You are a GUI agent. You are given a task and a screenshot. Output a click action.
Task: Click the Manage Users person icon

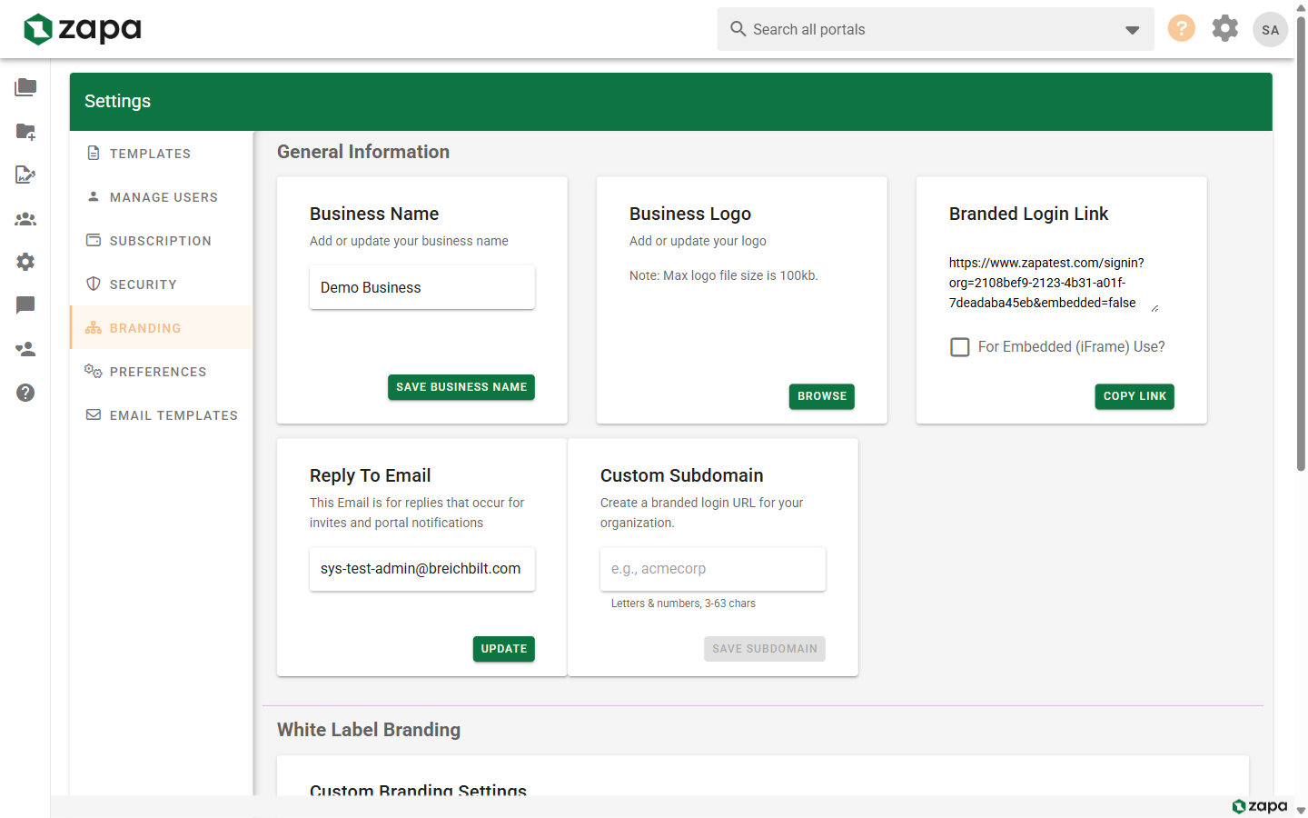94,196
